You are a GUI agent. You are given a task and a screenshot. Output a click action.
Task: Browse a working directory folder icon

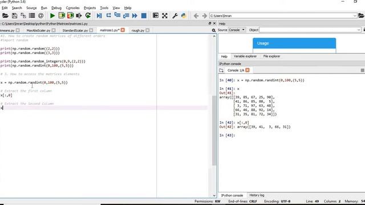pos(361,15)
